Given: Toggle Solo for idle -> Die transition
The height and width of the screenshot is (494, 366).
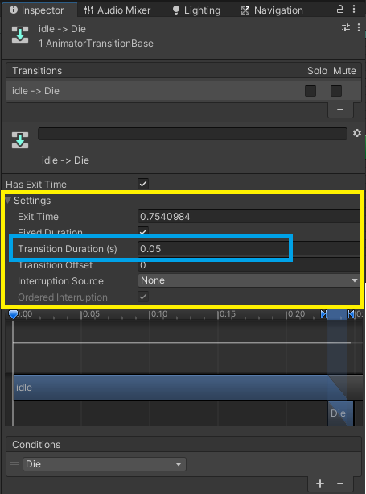Looking at the screenshot, I should click(310, 91).
